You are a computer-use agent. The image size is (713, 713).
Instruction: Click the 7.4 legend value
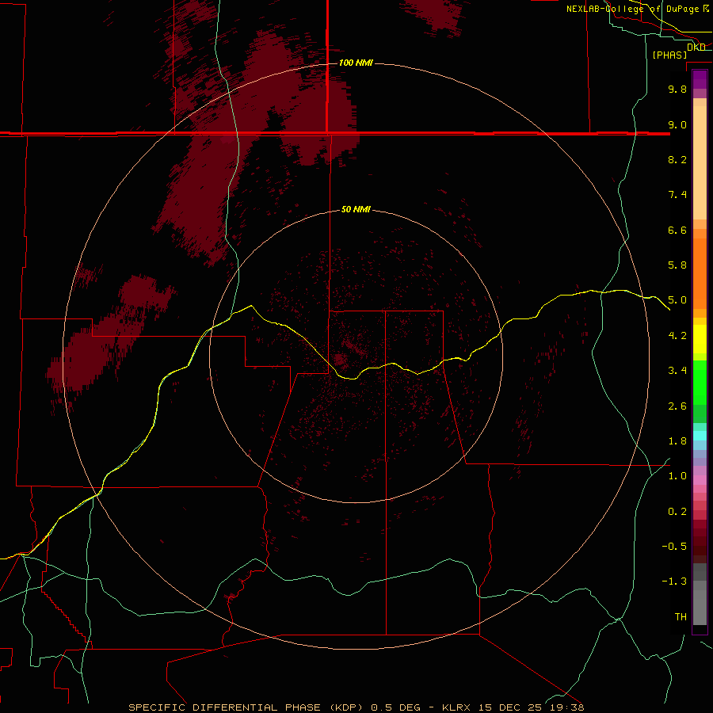(x=677, y=195)
